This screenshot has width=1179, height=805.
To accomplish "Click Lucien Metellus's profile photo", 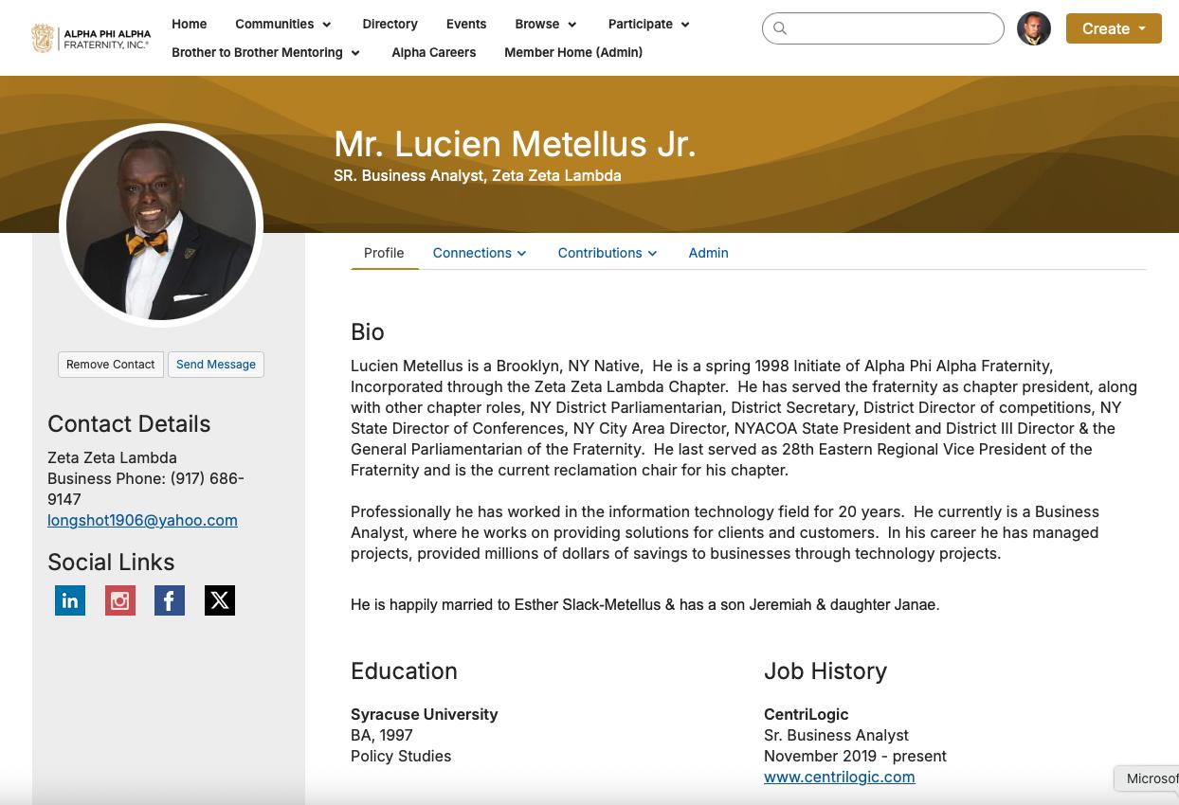I will click(x=161, y=225).
